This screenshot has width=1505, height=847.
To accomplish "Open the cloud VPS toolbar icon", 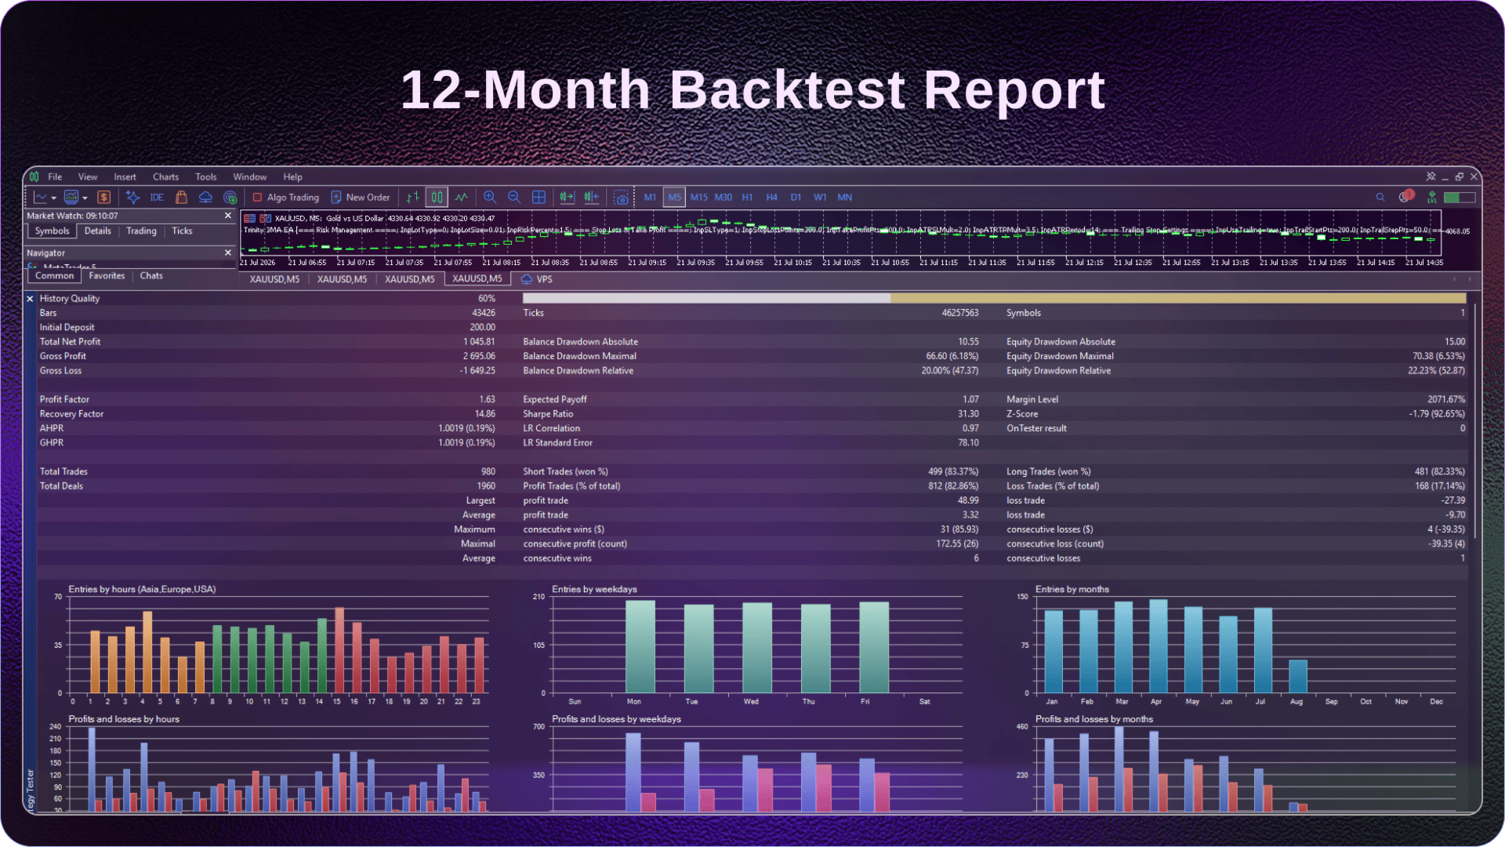I will 205,198.
